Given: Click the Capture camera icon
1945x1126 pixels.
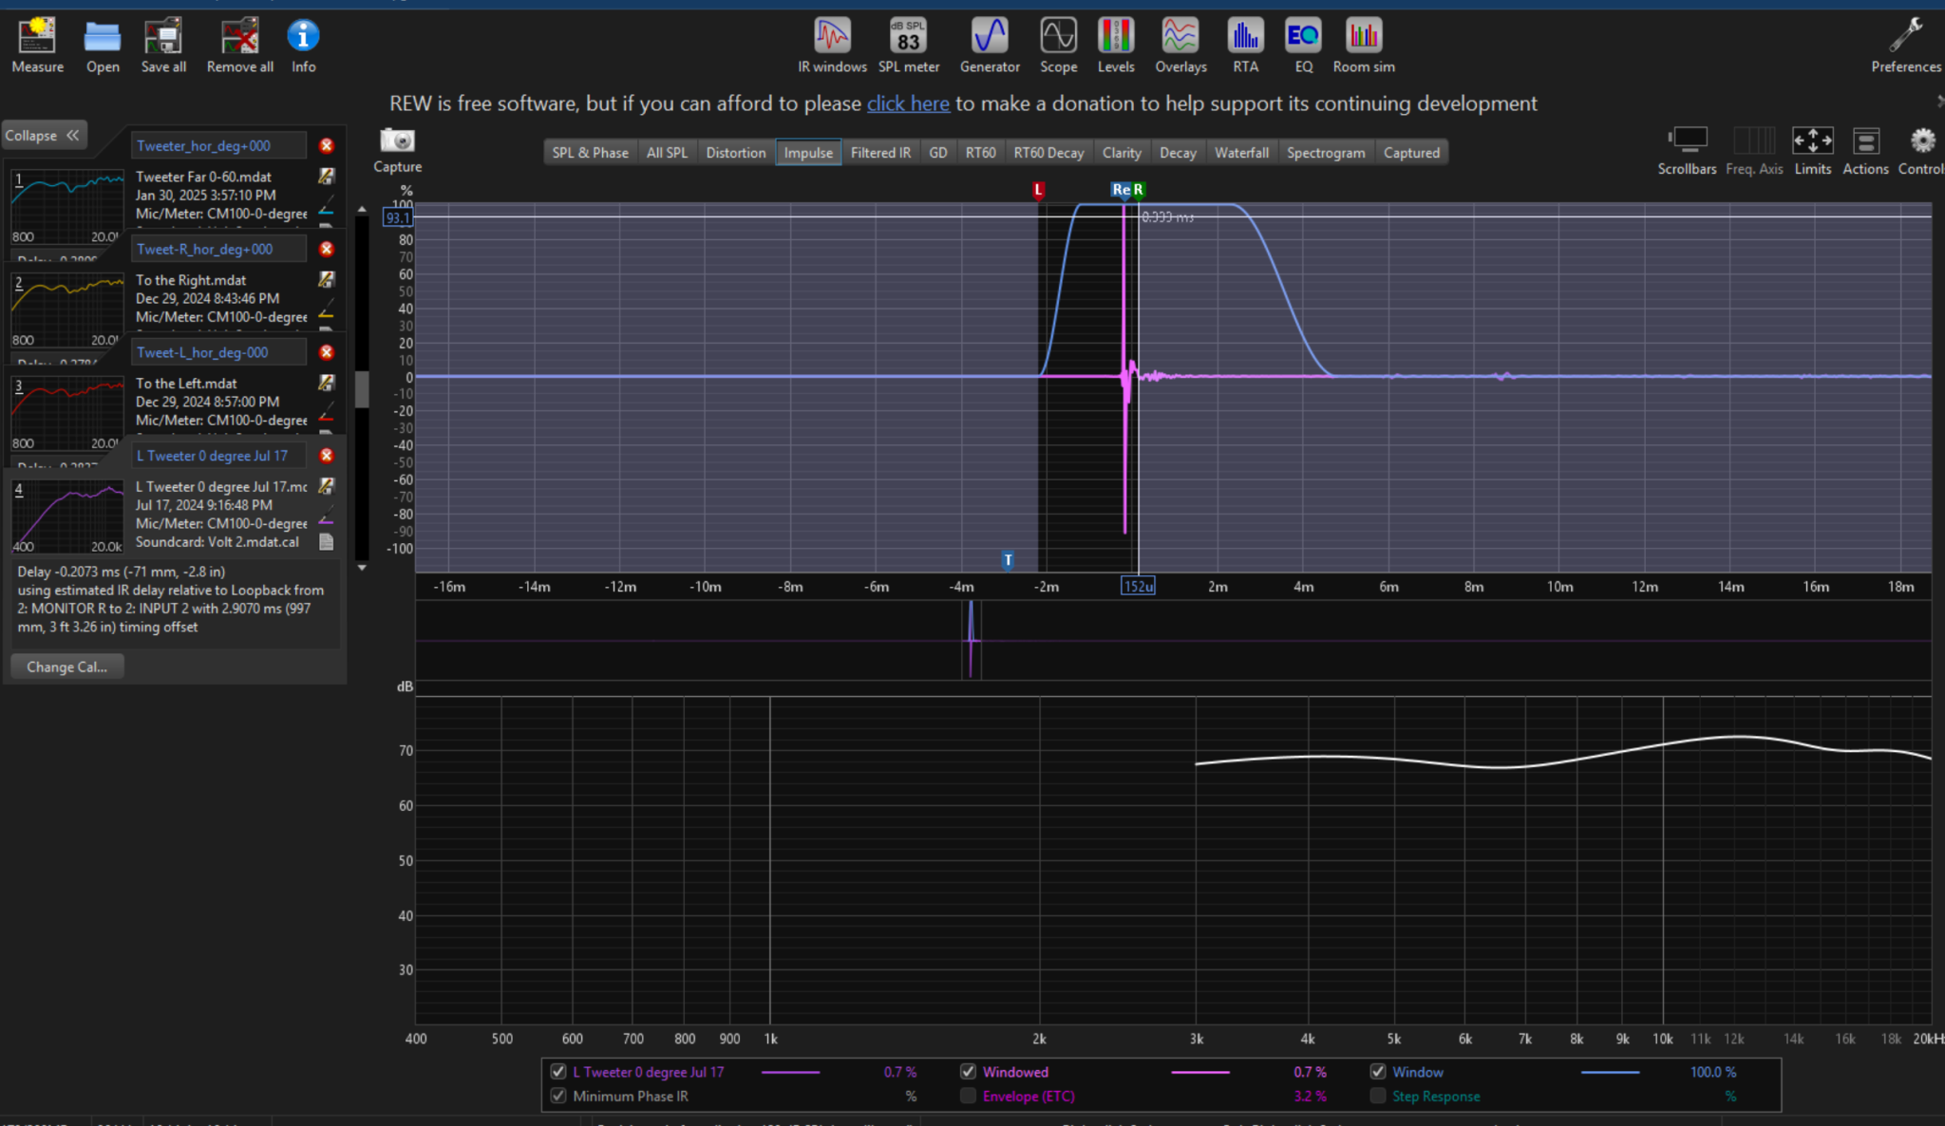Looking at the screenshot, I should coord(397,150).
